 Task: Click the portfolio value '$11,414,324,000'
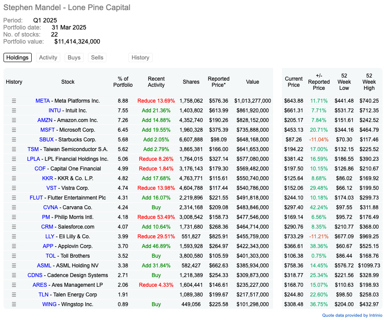point(77,41)
